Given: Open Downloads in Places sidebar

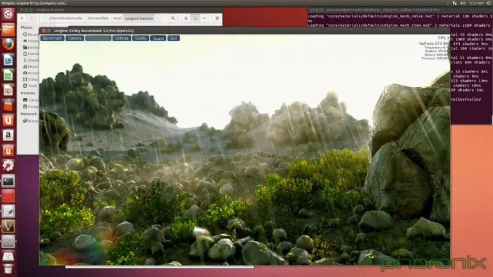Looking at the screenshot, I should tap(31, 60).
